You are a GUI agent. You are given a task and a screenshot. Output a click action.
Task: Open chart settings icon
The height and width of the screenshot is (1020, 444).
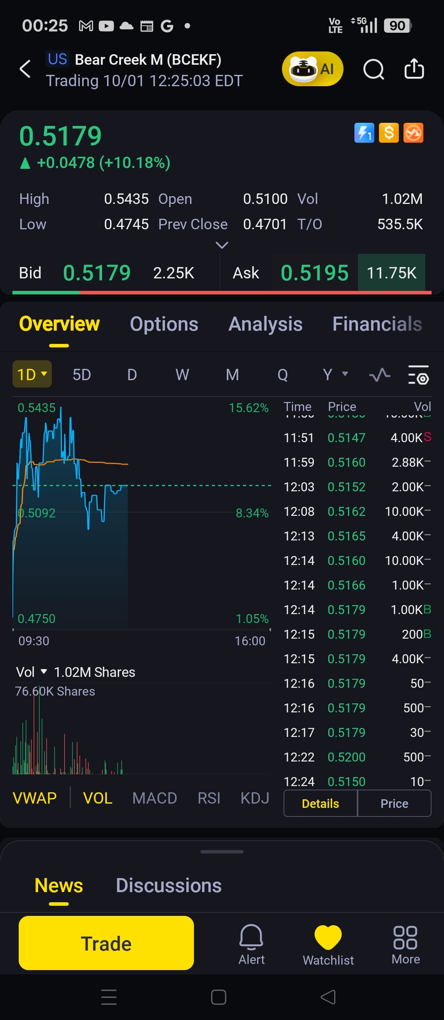[418, 375]
